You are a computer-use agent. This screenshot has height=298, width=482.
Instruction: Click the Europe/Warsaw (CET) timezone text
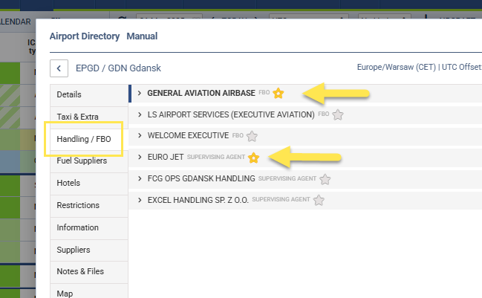point(397,67)
